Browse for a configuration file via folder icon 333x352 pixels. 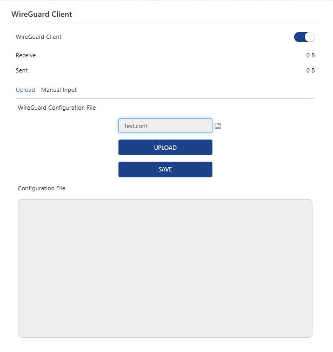point(218,126)
